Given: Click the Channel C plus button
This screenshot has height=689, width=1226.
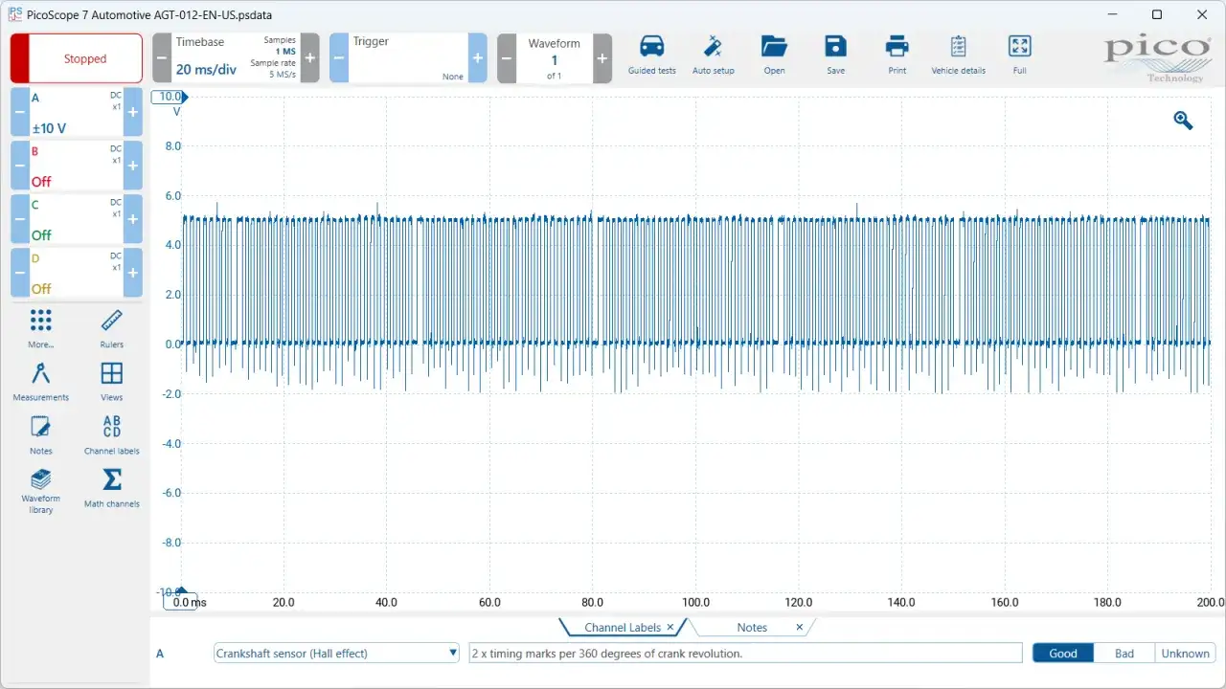Looking at the screenshot, I should click(x=133, y=219).
